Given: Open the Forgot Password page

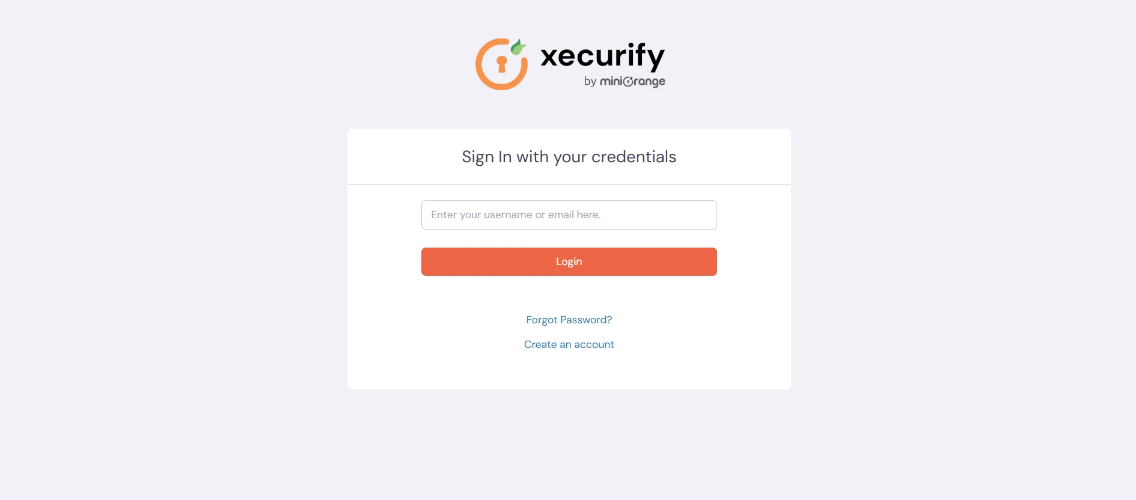Looking at the screenshot, I should pyautogui.click(x=569, y=320).
